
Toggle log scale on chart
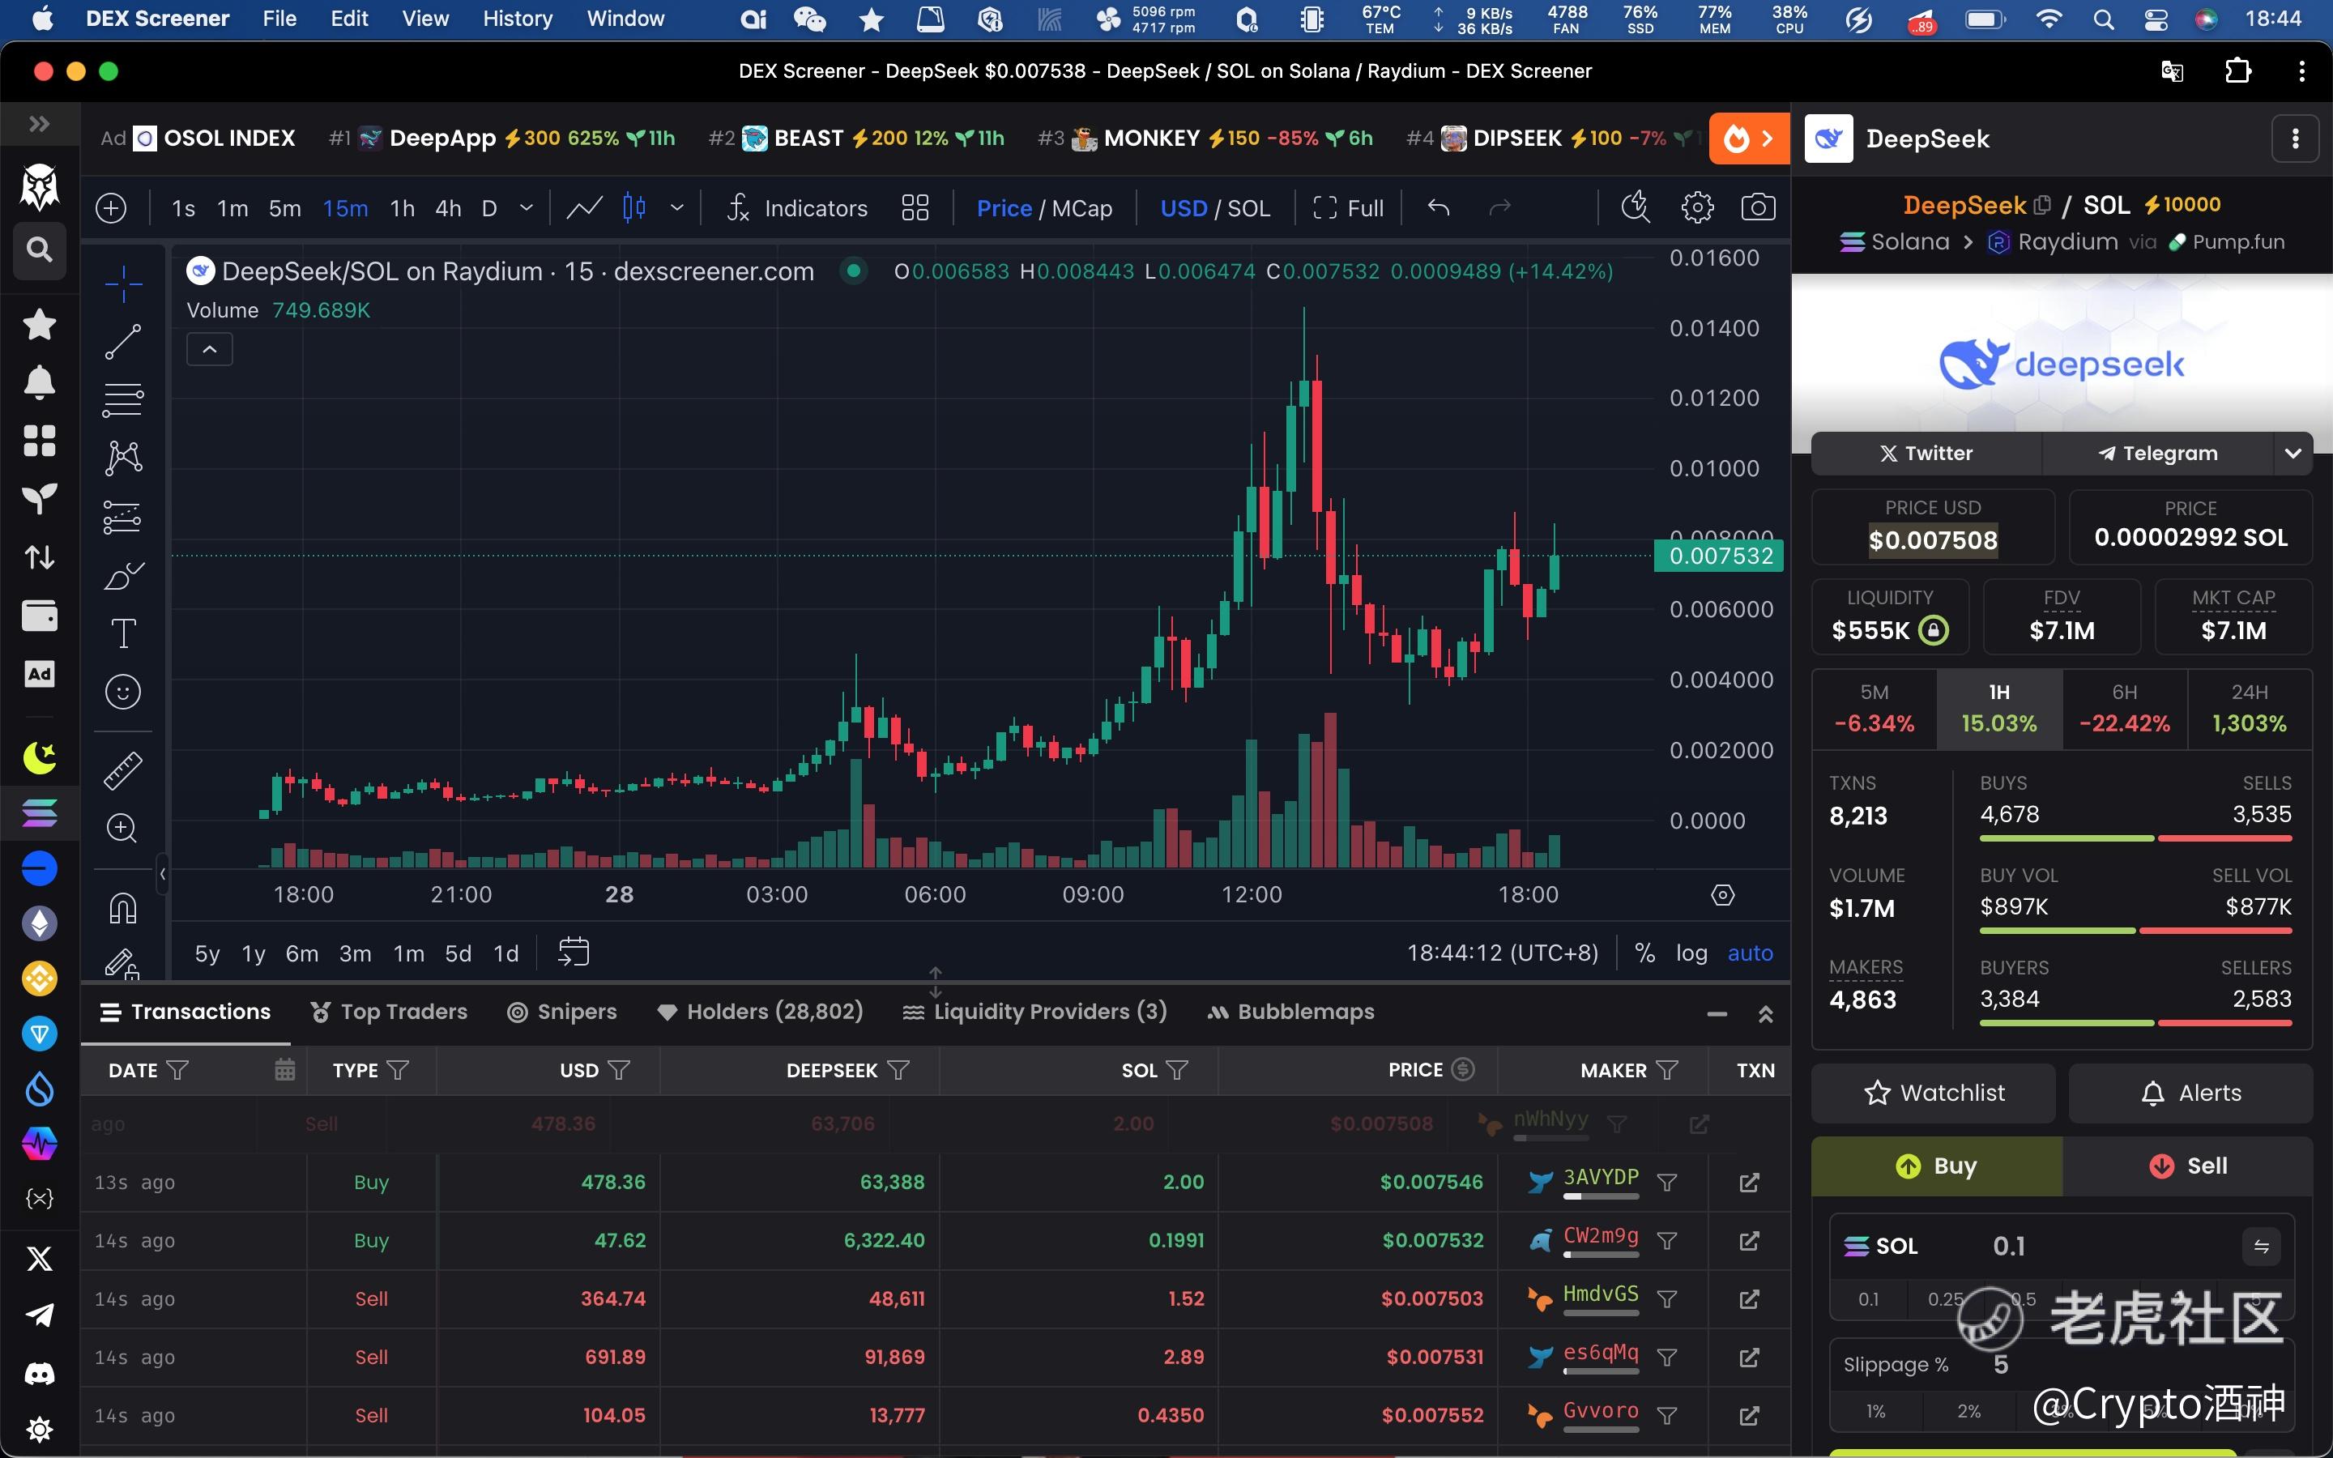pyautogui.click(x=1691, y=953)
